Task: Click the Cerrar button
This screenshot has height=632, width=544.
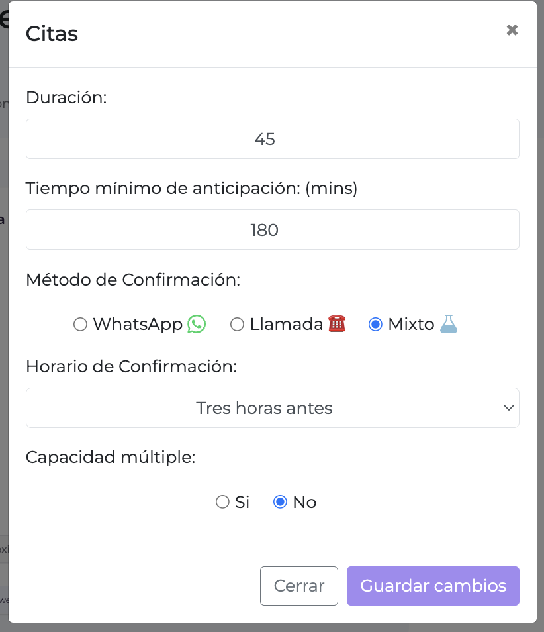Action: (298, 586)
